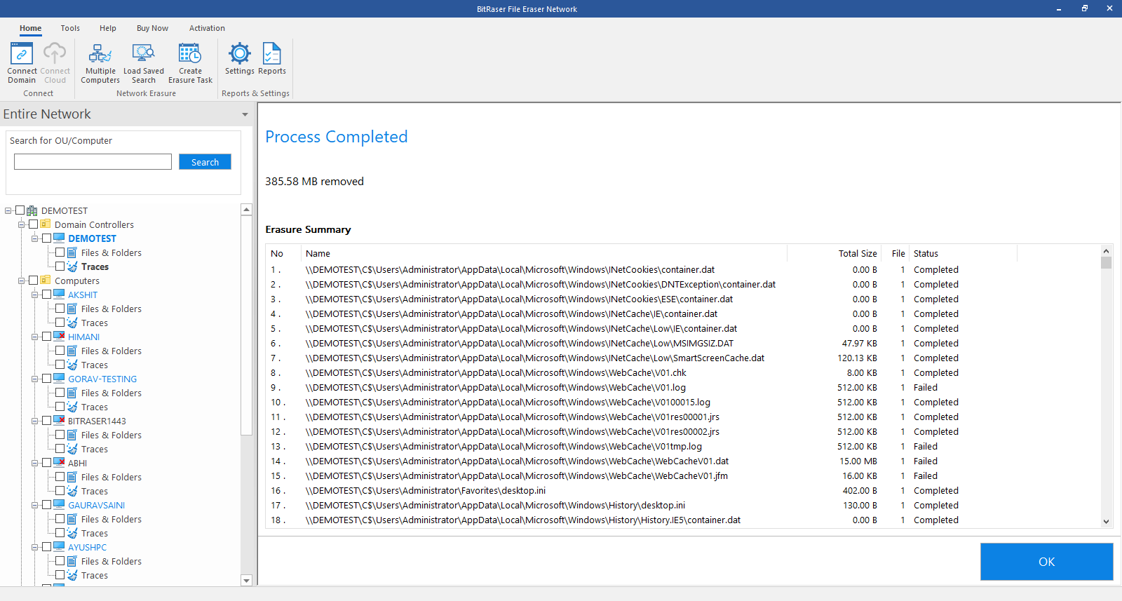Viewport: 1122px width, 601px height.
Task: Select the DEMOTEST domain controller link
Action: pos(92,238)
